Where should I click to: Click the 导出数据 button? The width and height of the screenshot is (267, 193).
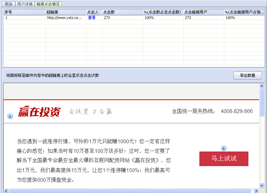click(247, 75)
